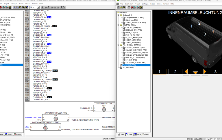Click visualization button labeled 3
Screen dimensions: 222x140
point(215,72)
